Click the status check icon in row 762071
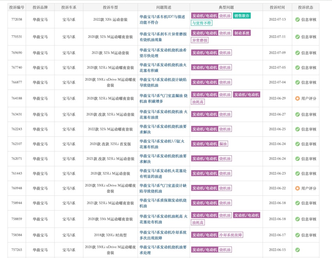332x258 pixels. (x=297, y=159)
